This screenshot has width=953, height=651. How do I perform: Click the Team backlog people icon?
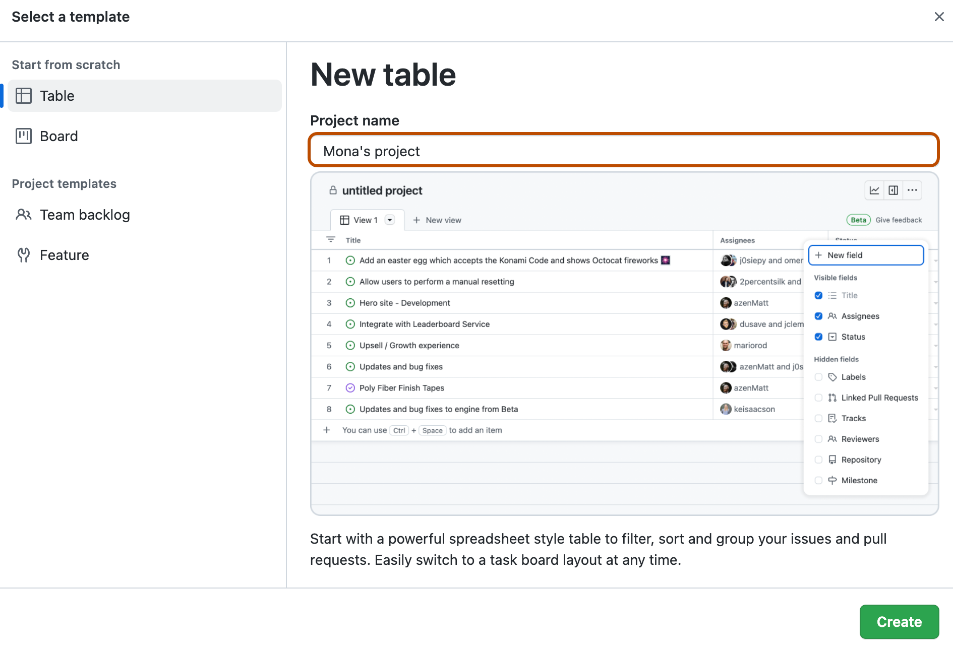(x=24, y=215)
